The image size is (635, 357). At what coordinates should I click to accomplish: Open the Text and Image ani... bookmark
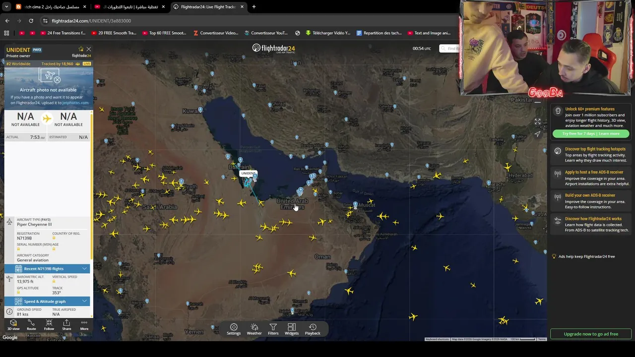pyautogui.click(x=429, y=33)
